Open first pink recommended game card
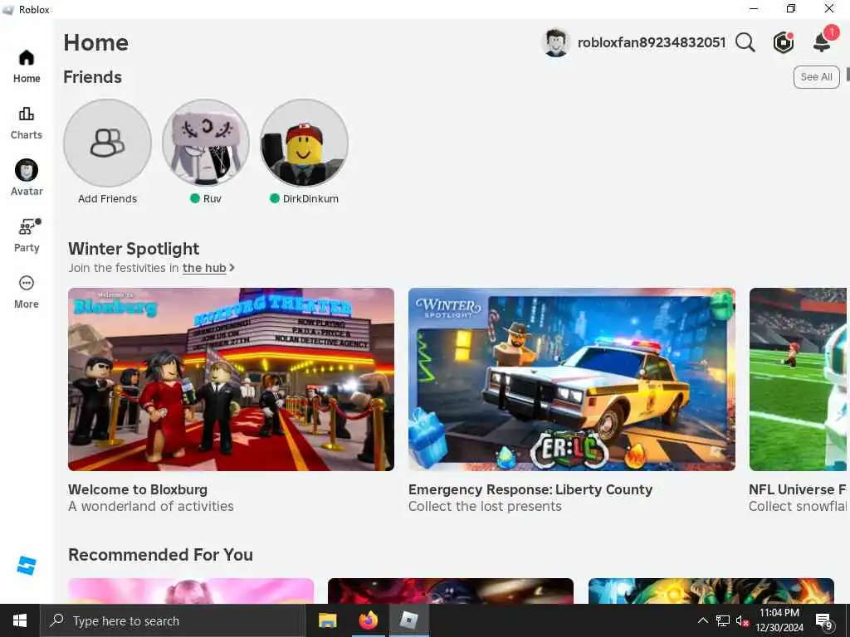Image resolution: width=850 pixels, height=637 pixels. click(x=191, y=591)
